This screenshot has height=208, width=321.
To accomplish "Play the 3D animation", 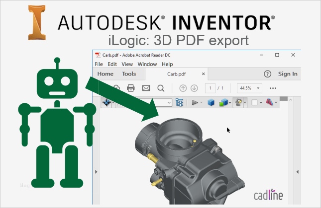I will (195, 102).
